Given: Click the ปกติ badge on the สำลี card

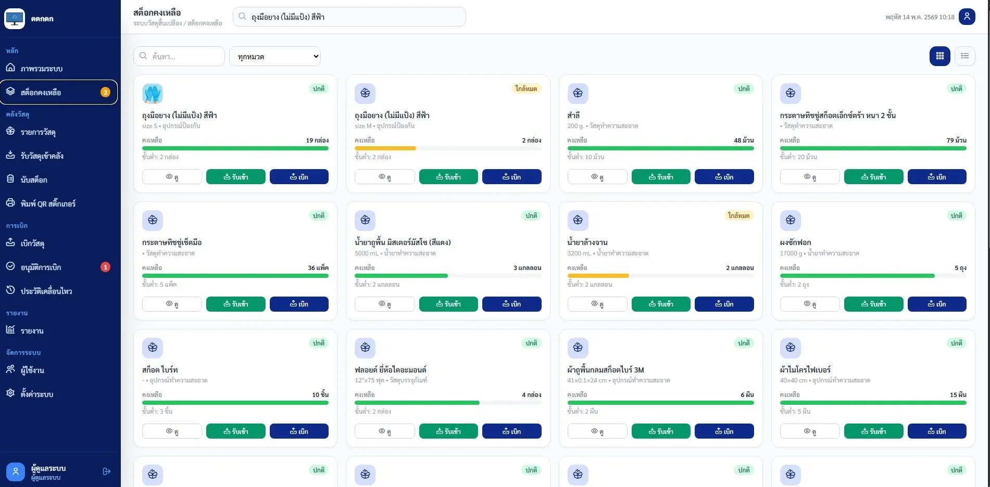Looking at the screenshot, I should (744, 88).
